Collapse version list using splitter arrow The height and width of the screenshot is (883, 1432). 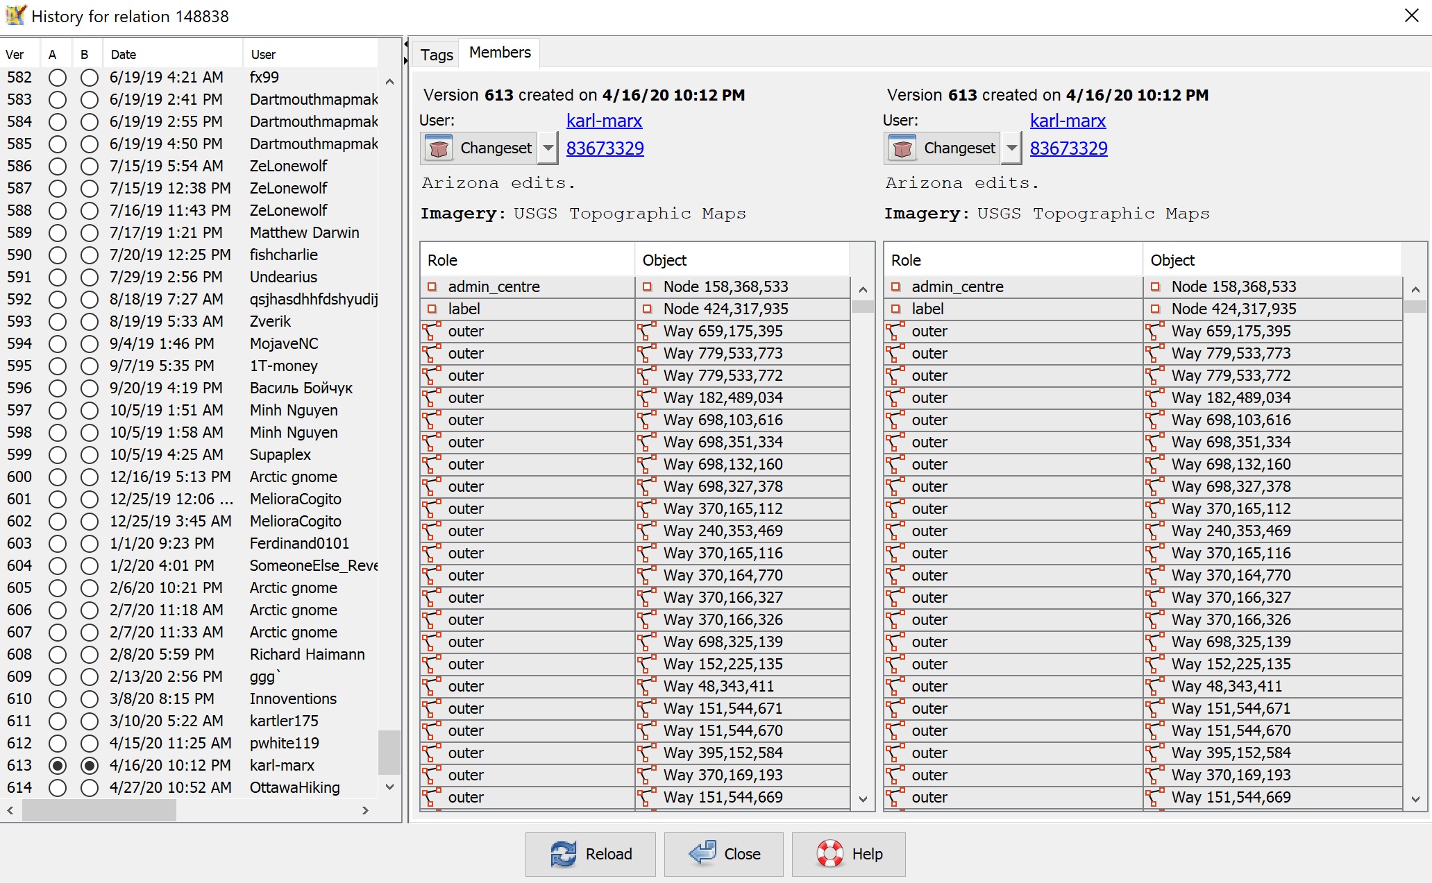click(x=405, y=44)
